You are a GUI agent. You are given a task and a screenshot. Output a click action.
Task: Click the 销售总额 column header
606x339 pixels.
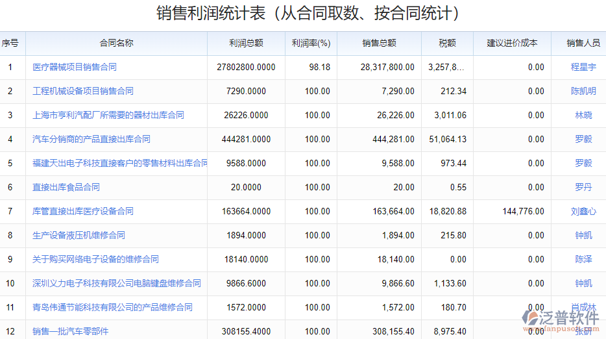[x=379, y=44]
